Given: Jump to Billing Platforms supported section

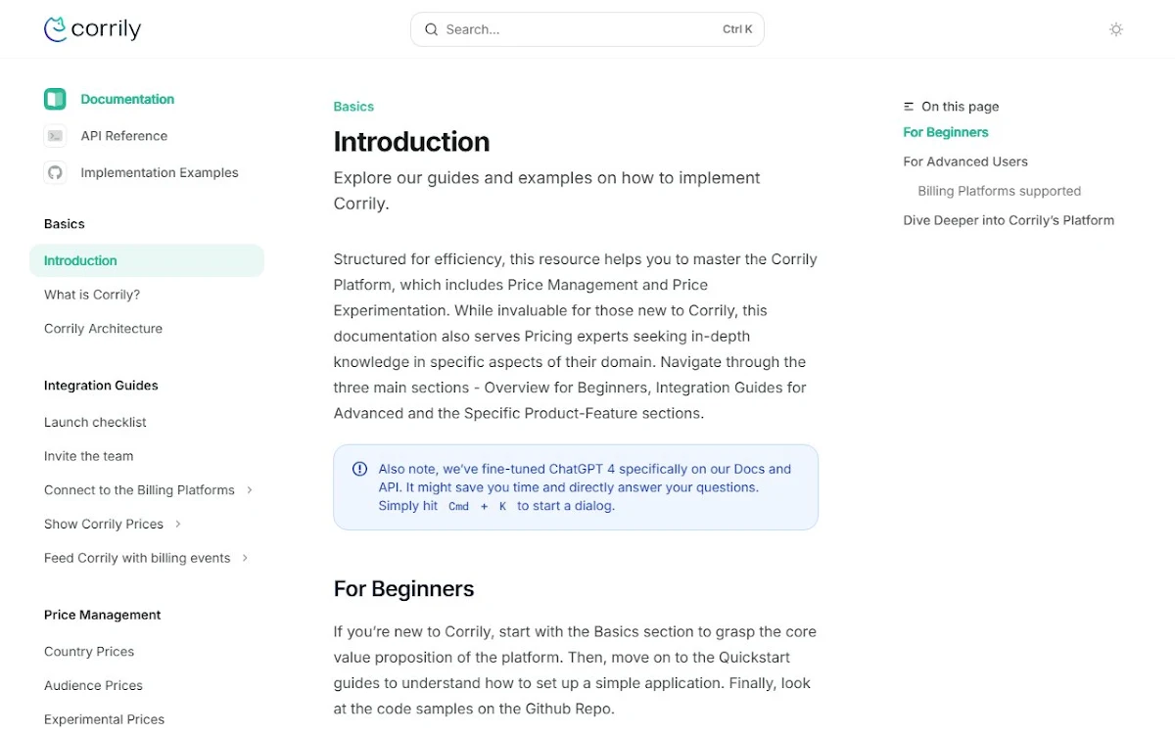Looking at the screenshot, I should point(1000,191).
